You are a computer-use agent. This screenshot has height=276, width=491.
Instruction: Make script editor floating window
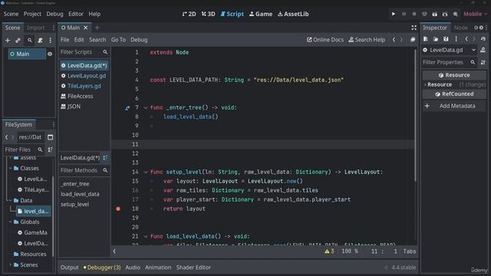coord(413,40)
